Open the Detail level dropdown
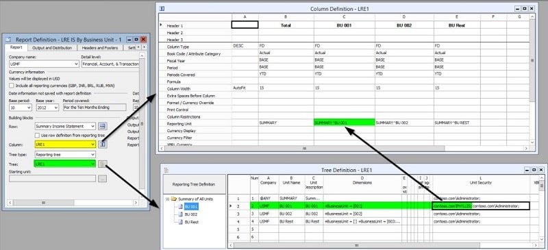The width and height of the screenshot is (548, 250). (110, 64)
